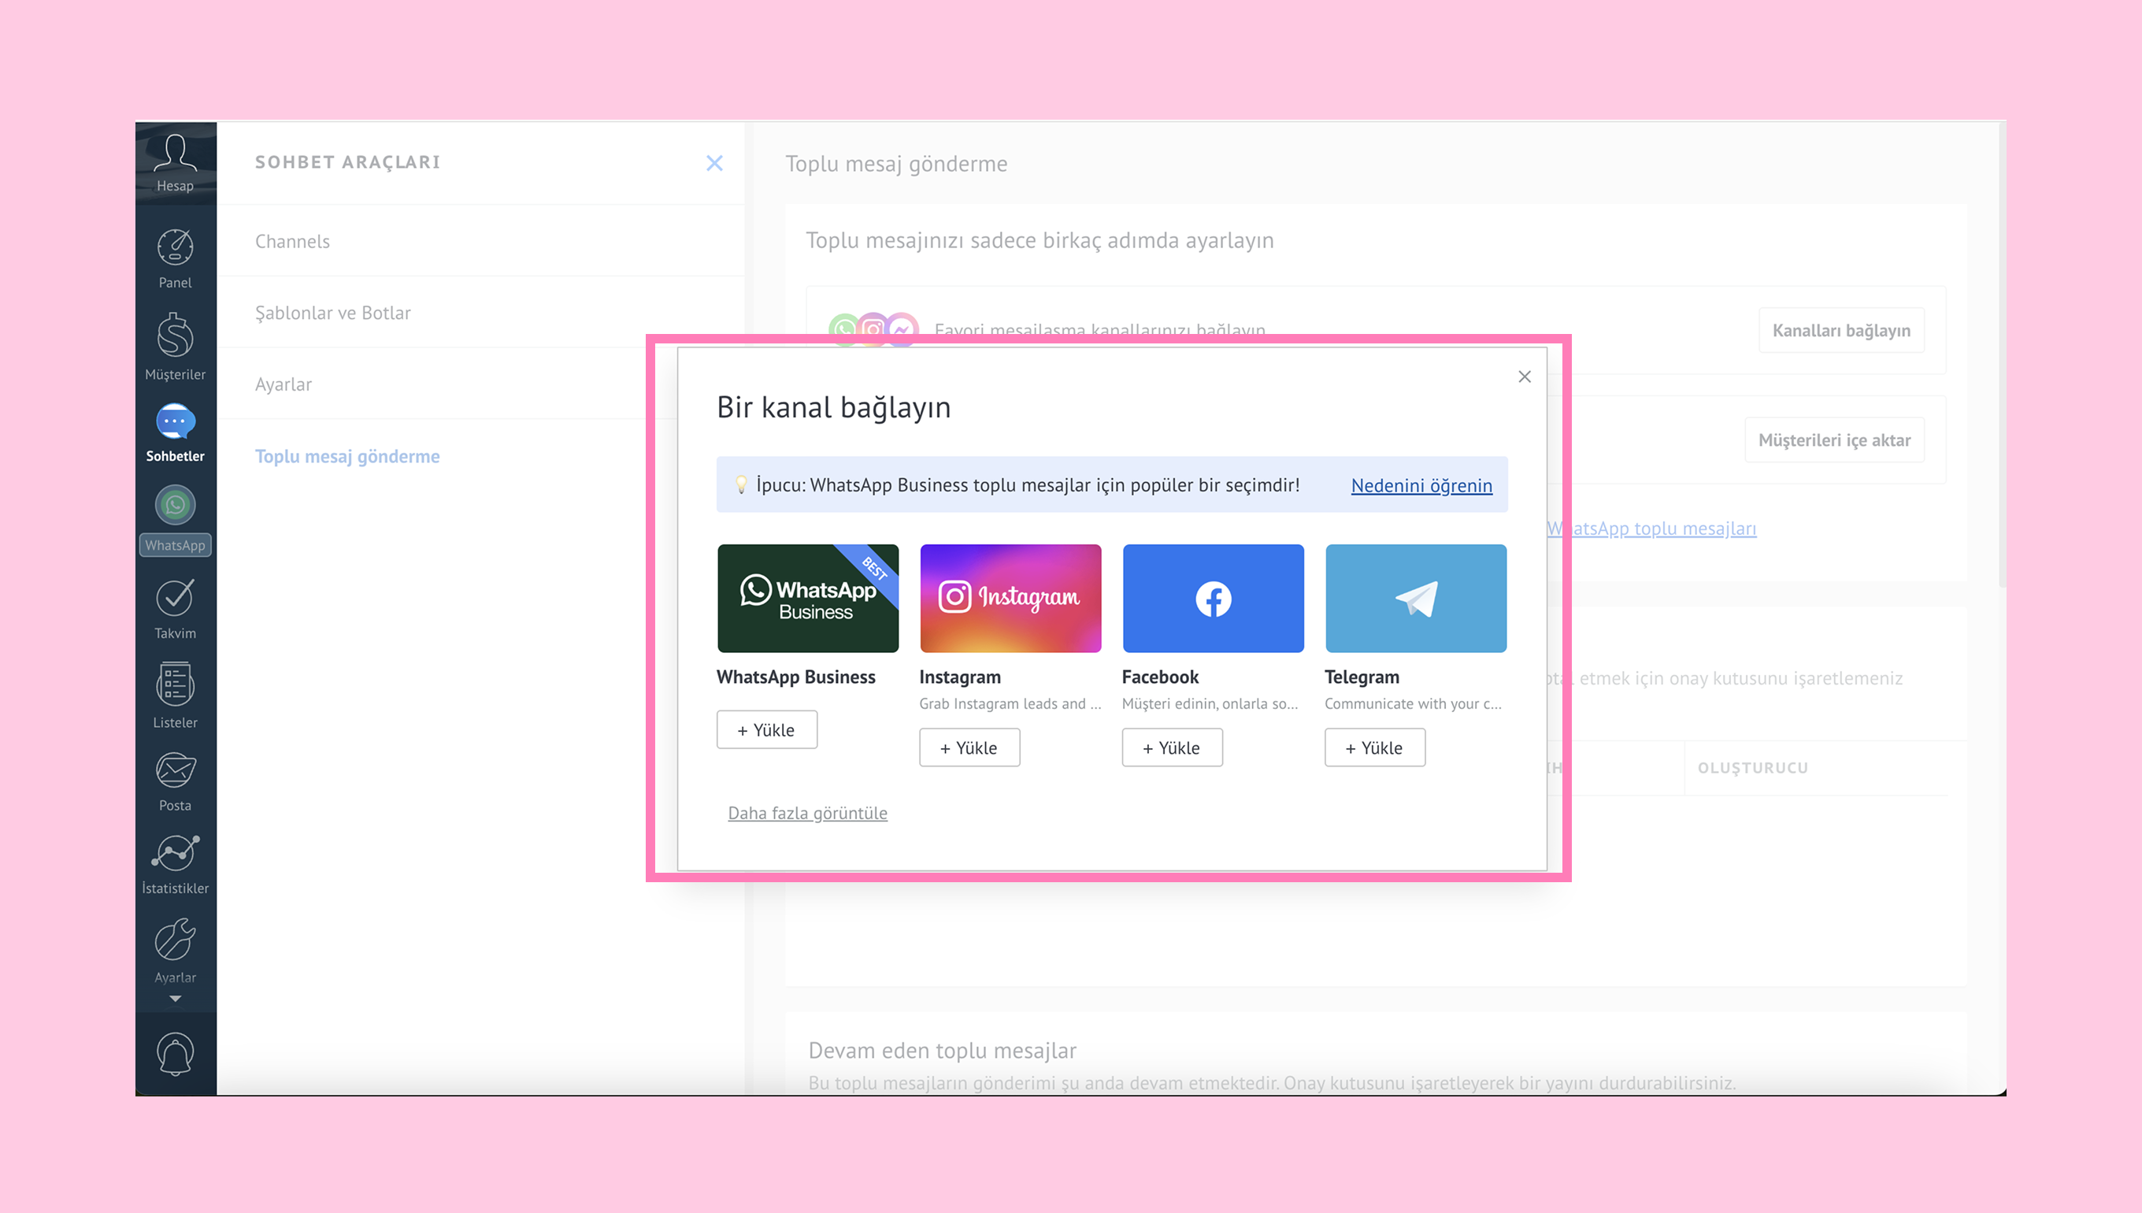Click the WhatsApp Business channel thumbnail
2142x1213 pixels.
click(x=808, y=598)
